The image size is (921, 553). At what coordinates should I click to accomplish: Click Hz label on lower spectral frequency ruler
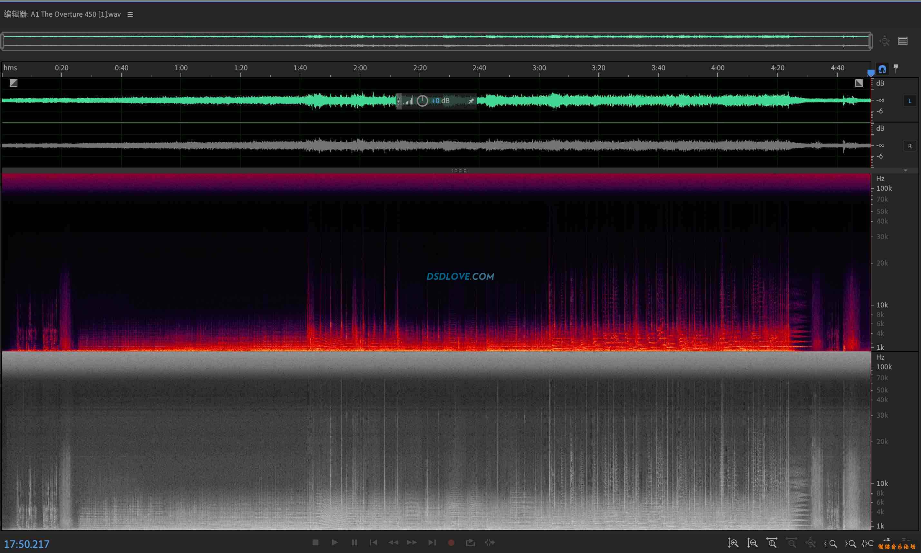(x=880, y=357)
